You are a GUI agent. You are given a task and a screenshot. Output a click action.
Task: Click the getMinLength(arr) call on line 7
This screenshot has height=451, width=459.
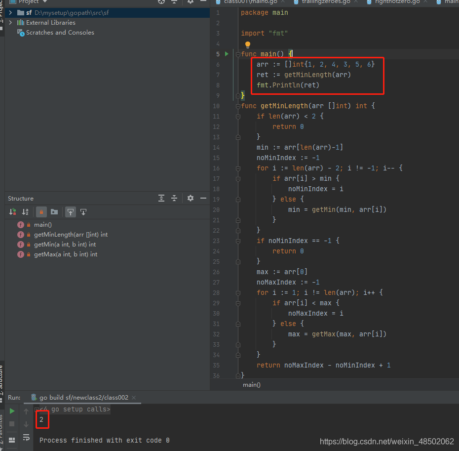(317, 75)
